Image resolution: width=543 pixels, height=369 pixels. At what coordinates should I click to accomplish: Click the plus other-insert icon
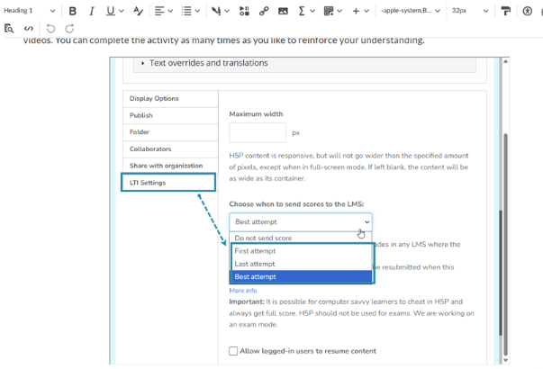(356, 11)
